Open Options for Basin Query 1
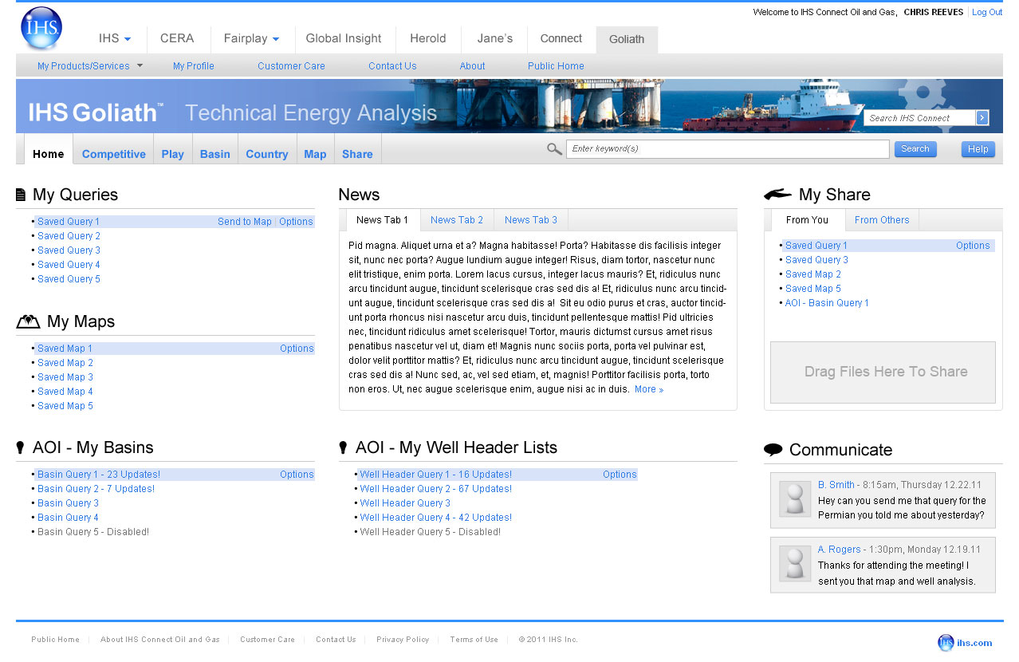The image size is (1019, 662). (297, 475)
